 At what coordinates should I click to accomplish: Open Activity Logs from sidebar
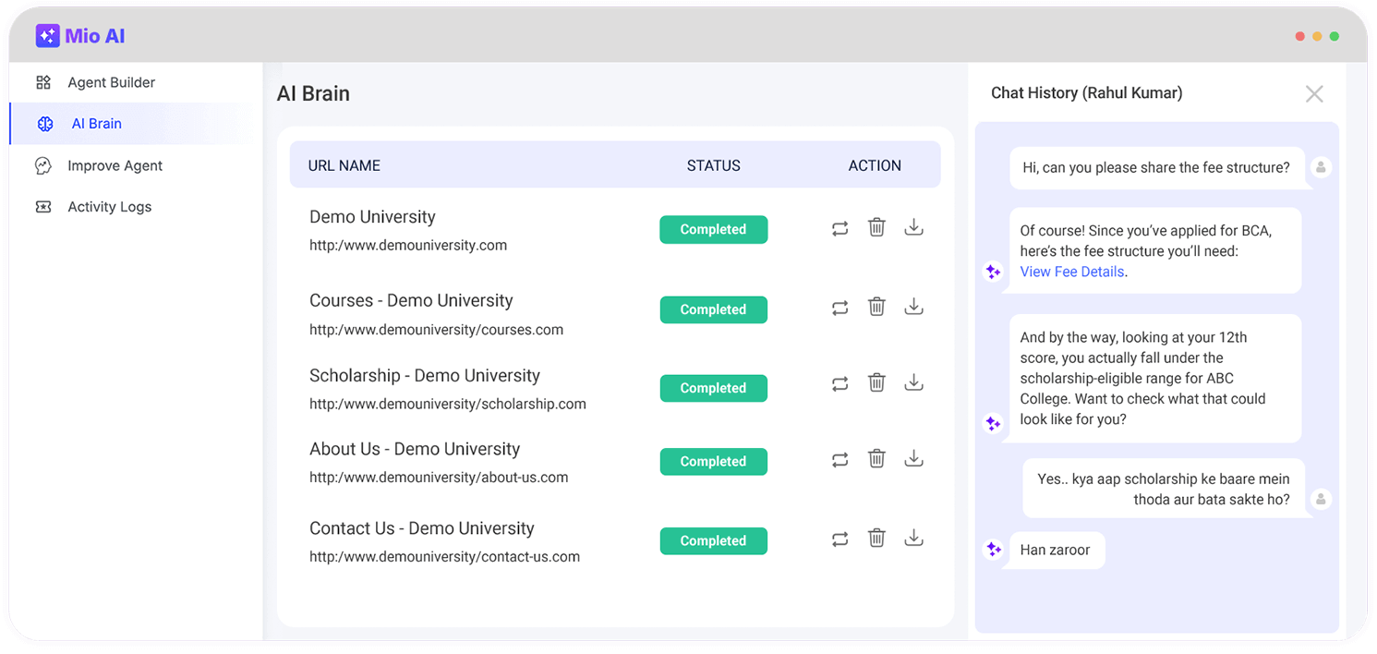tap(109, 207)
